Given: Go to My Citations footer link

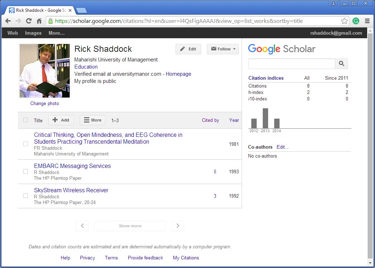Looking at the screenshot, I should (x=186, y=258).
